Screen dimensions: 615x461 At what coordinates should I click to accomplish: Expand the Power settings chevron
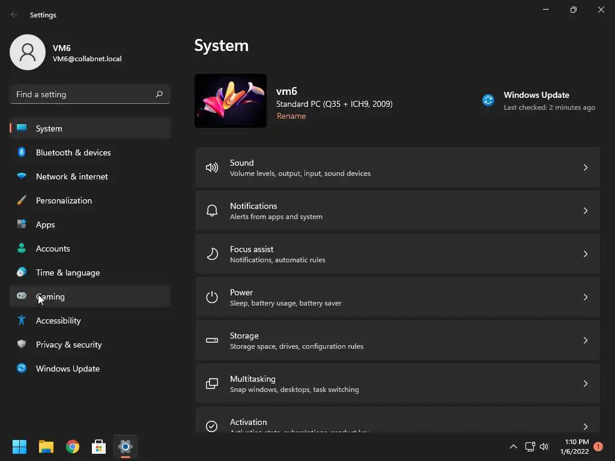(x=585, y=297)
